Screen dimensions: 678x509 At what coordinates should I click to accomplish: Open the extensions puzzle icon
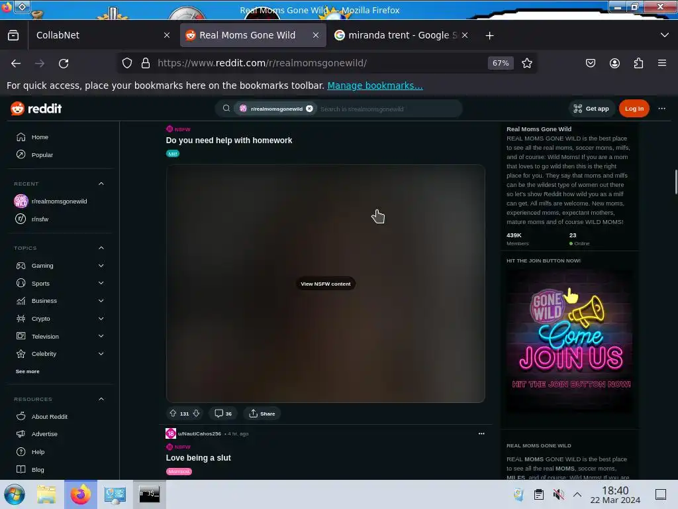[638, 63]
